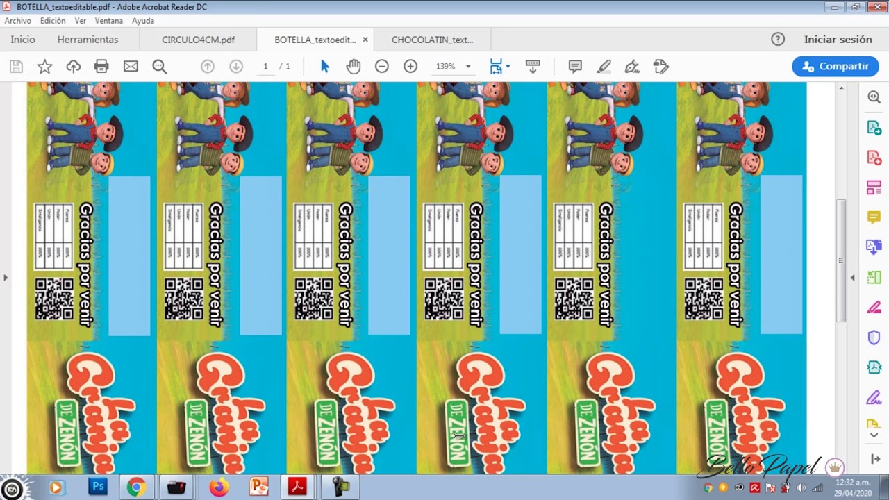Open the Optimize PDF teal tool
This screenshot has width=889, height=500.
[874, 367]
